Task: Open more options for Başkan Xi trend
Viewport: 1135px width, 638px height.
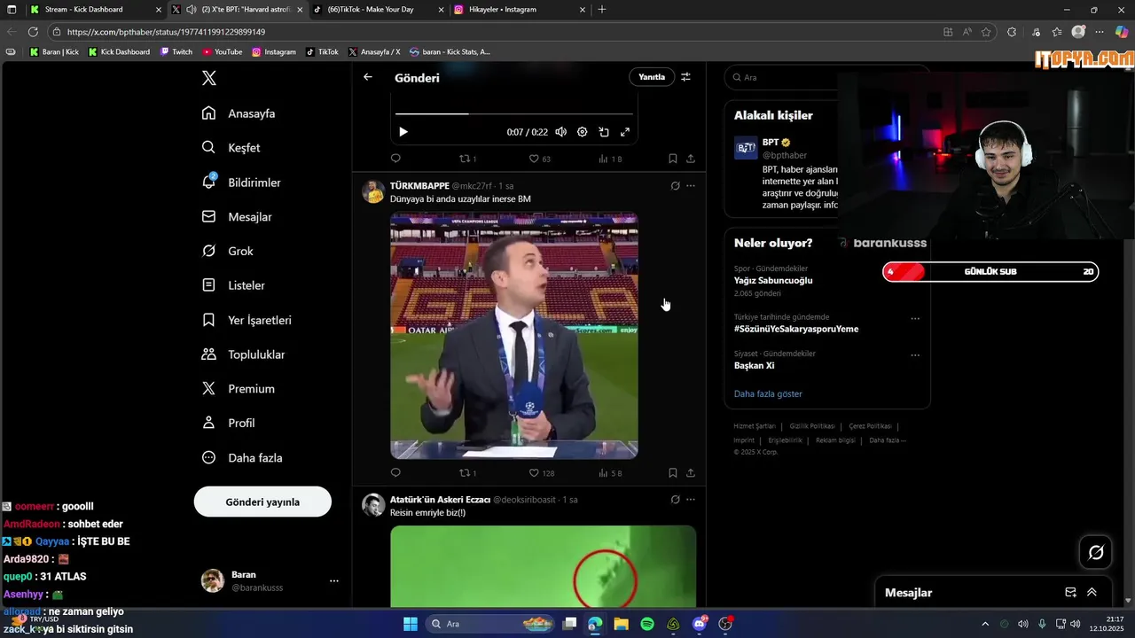Action: point(915,355)
